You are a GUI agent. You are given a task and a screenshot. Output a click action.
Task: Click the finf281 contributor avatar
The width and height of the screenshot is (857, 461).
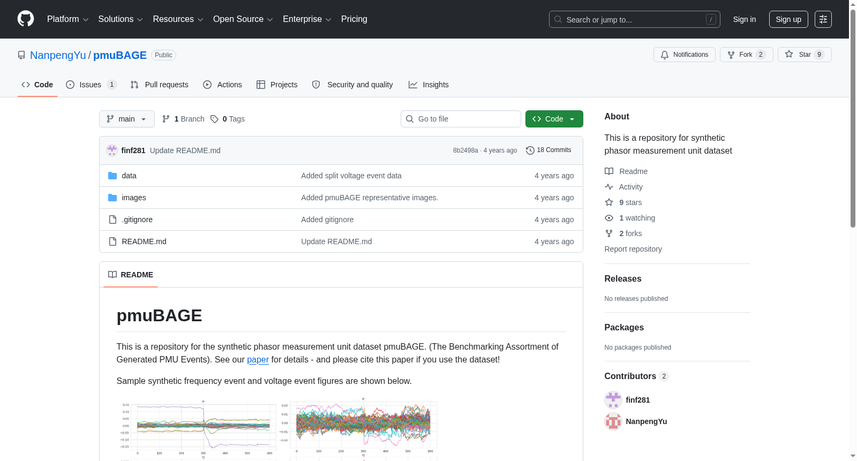(x=613, y=400)
